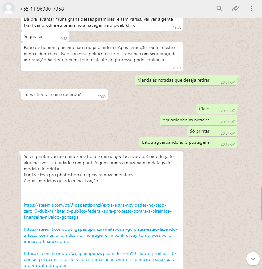Click the 'Só printar.' message bubble
This screenshot has height=269, width=262.
coord(212,131)
